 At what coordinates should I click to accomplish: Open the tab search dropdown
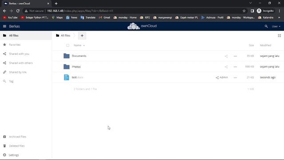pos(250,3)
